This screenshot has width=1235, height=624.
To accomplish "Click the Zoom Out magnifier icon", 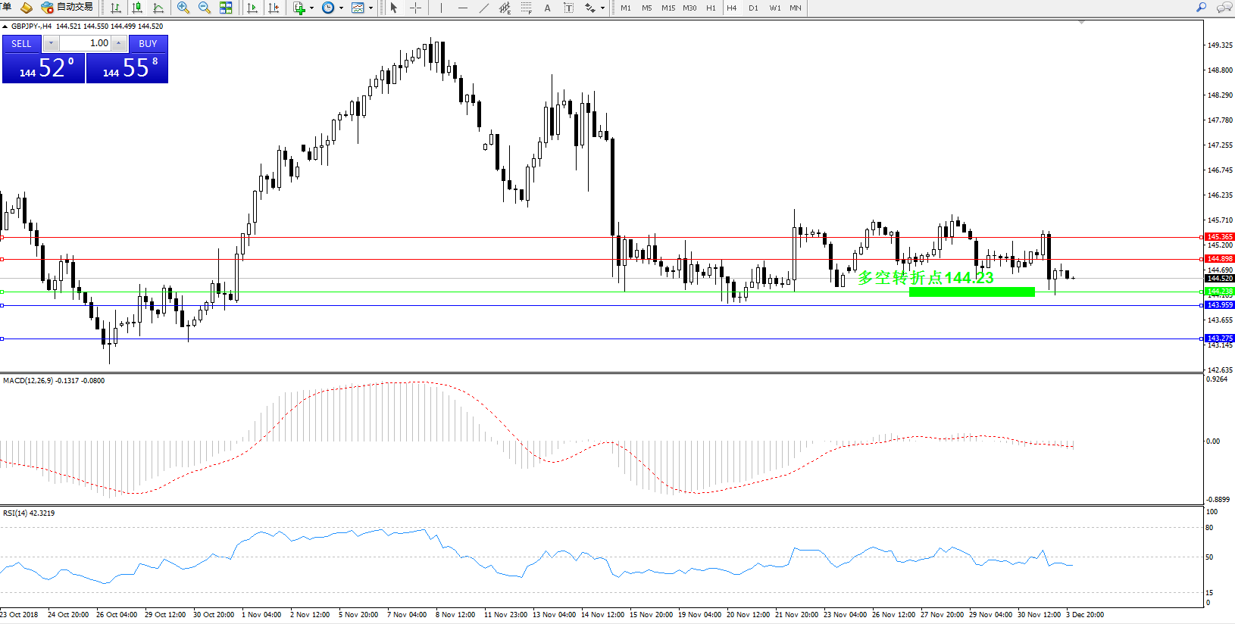I will click(x=204, y=8).
